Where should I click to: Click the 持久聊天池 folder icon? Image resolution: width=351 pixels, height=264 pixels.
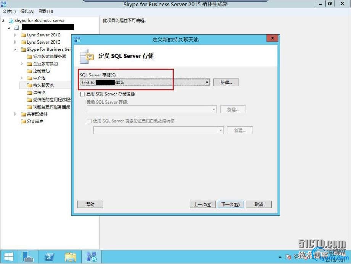tap(29, 85)
